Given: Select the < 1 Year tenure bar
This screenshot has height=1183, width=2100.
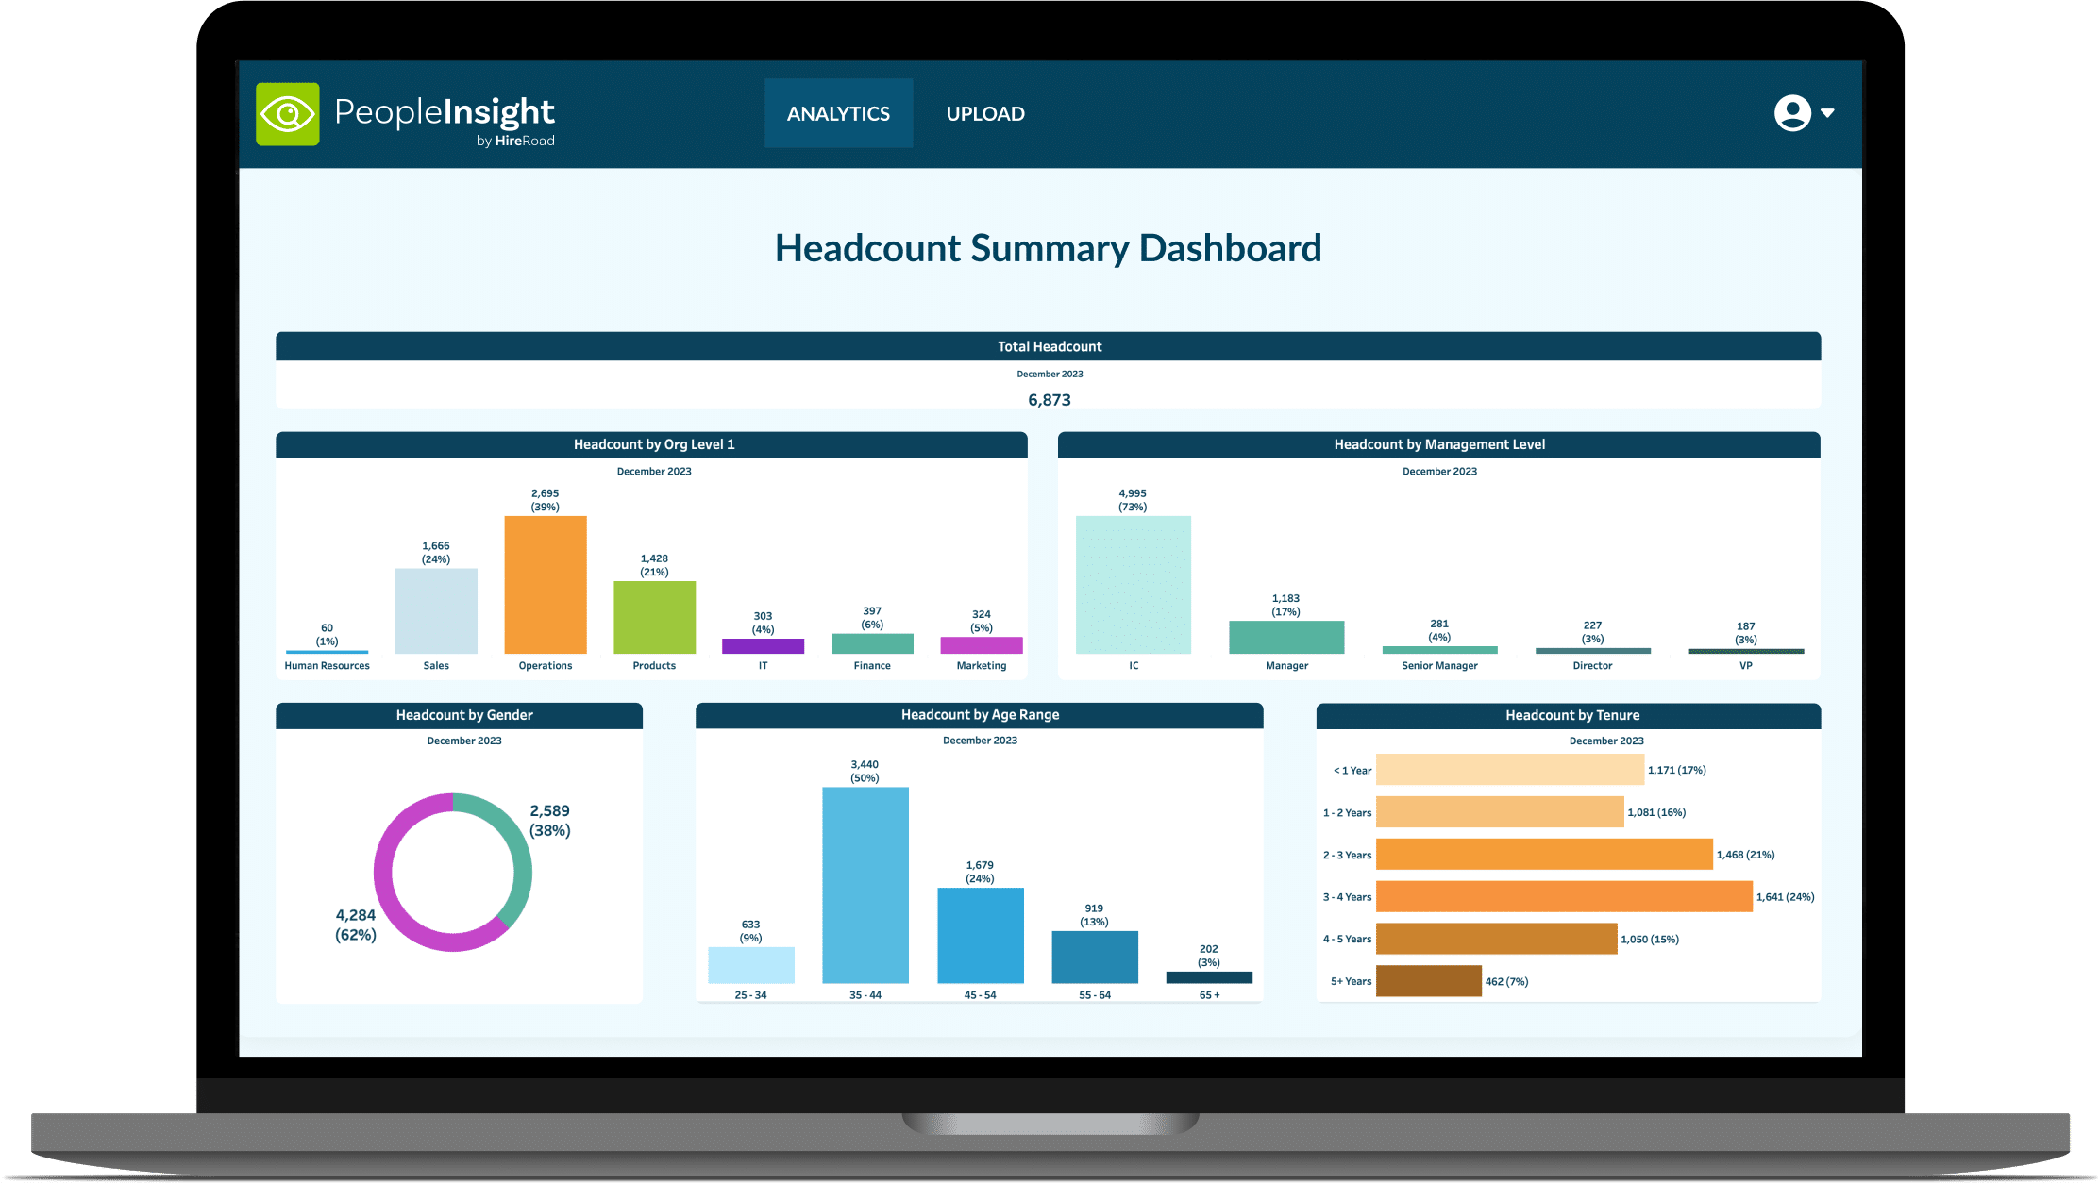Looking at the screenshot, I should click(1510, 770).
